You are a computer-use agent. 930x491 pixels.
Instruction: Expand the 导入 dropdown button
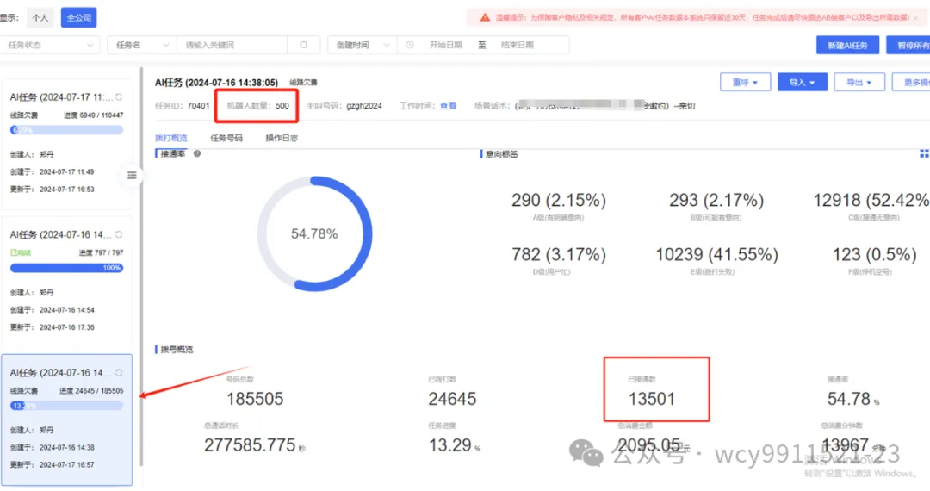click(x=802, y=83)
